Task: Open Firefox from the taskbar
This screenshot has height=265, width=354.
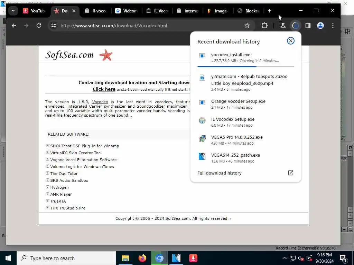Action: [x=142, y=258]
